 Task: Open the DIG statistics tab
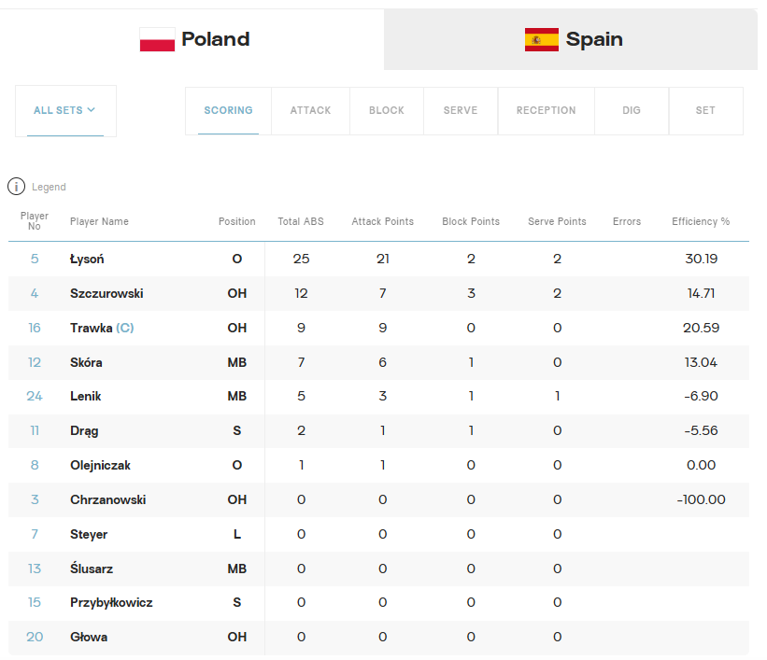point(632,110)
